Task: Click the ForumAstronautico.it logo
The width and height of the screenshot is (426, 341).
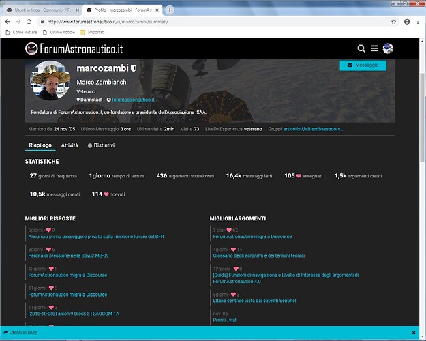Action: 74,48
